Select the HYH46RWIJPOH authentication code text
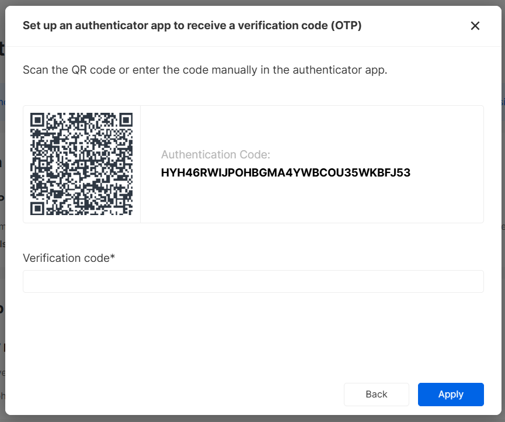The height and width of the screenshot is (422, 505). pos(285,173)
